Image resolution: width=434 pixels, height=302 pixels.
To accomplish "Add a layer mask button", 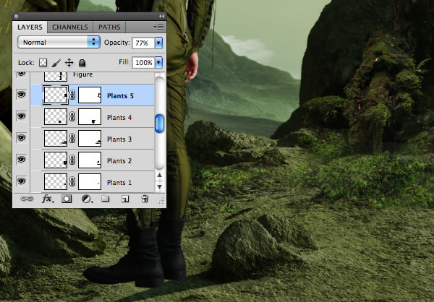I will 67,199.
